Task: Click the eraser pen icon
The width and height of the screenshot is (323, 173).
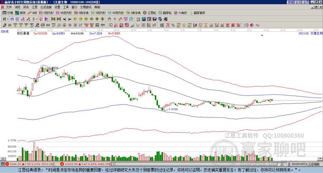Action: [x=37, y=25]
